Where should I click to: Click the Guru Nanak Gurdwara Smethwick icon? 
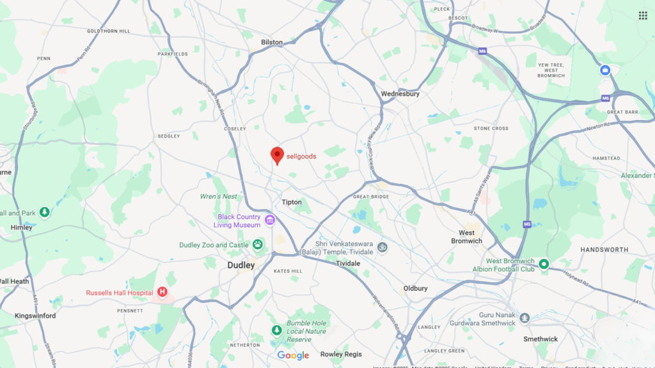pyautogui.click(x=525, y=318)
